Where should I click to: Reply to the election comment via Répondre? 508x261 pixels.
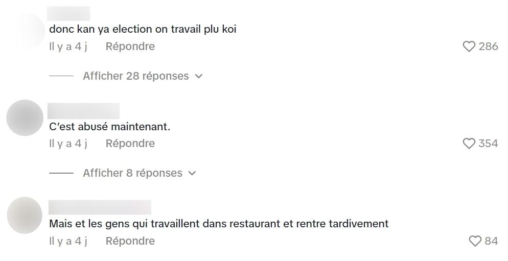[130, 46]
